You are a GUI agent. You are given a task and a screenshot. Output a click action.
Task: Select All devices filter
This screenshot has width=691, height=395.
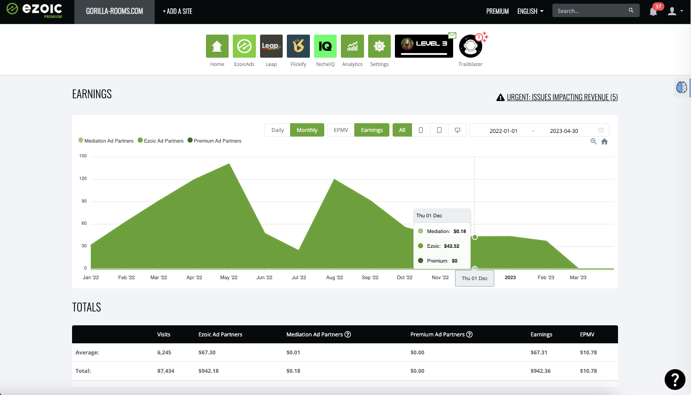(402, 130)
